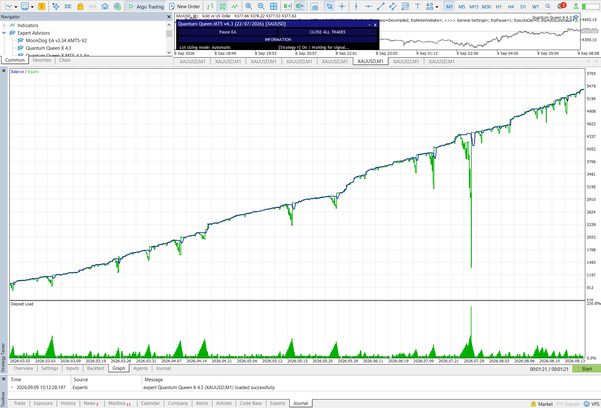This screenshot has height=408, width=601.
Task: Set chart timeframe to D1
Action: click(x=523, y=7)
